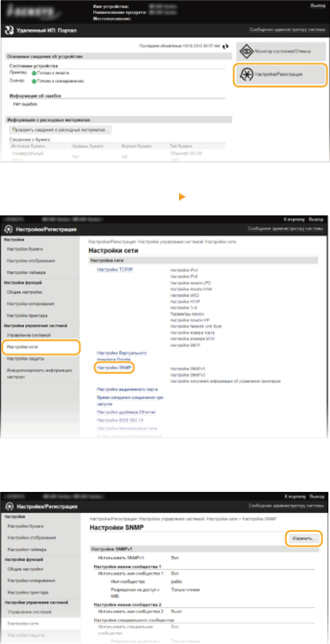The height and width of the screenshot is (644, 330).
Task: Select Настройки защиты in the left sidebar
Action: pos(25,359)
